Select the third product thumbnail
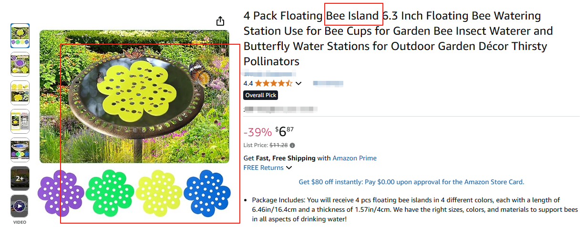 pyautogui.click(x=20, y=93)
